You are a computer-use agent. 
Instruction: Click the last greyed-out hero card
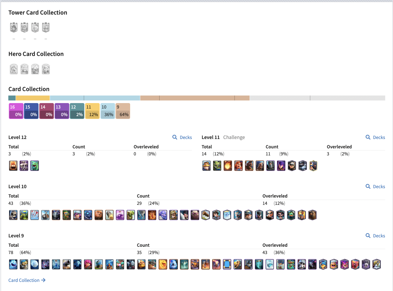[x=46, y=69]
